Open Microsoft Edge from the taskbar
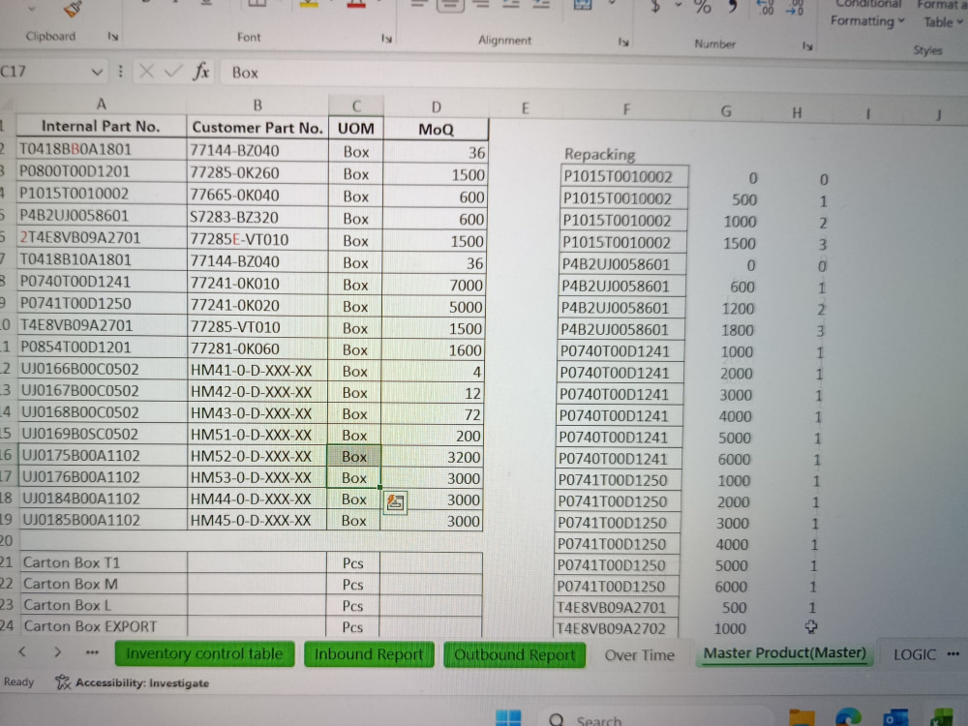This screenshot has height=726, width=968. point(848,717)
